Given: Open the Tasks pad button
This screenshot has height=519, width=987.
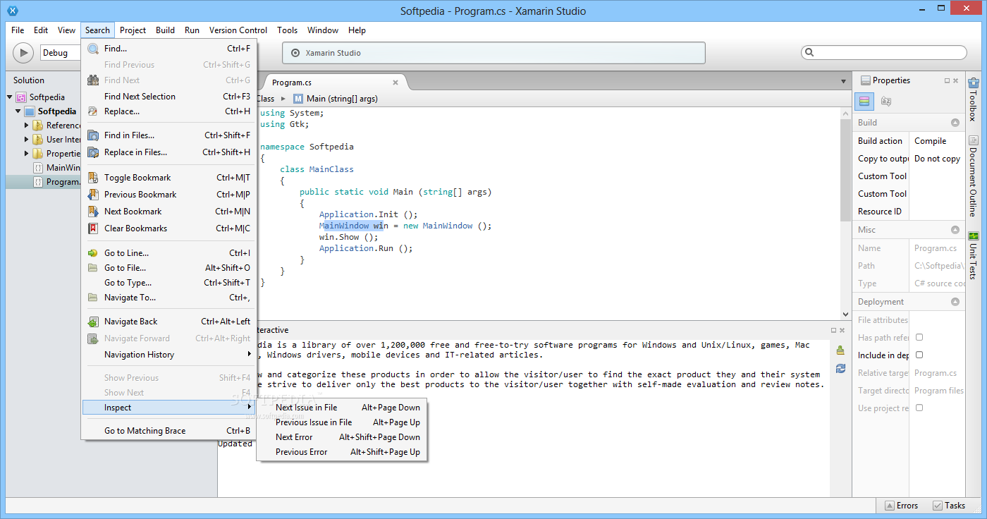Looking at the screenshot, I should (949, 506).
